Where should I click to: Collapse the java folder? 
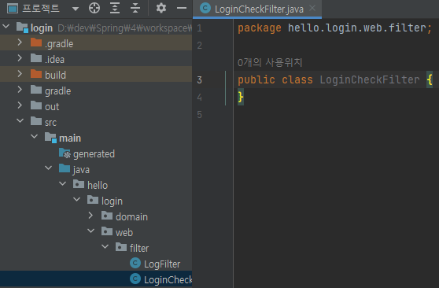point(49,168)
